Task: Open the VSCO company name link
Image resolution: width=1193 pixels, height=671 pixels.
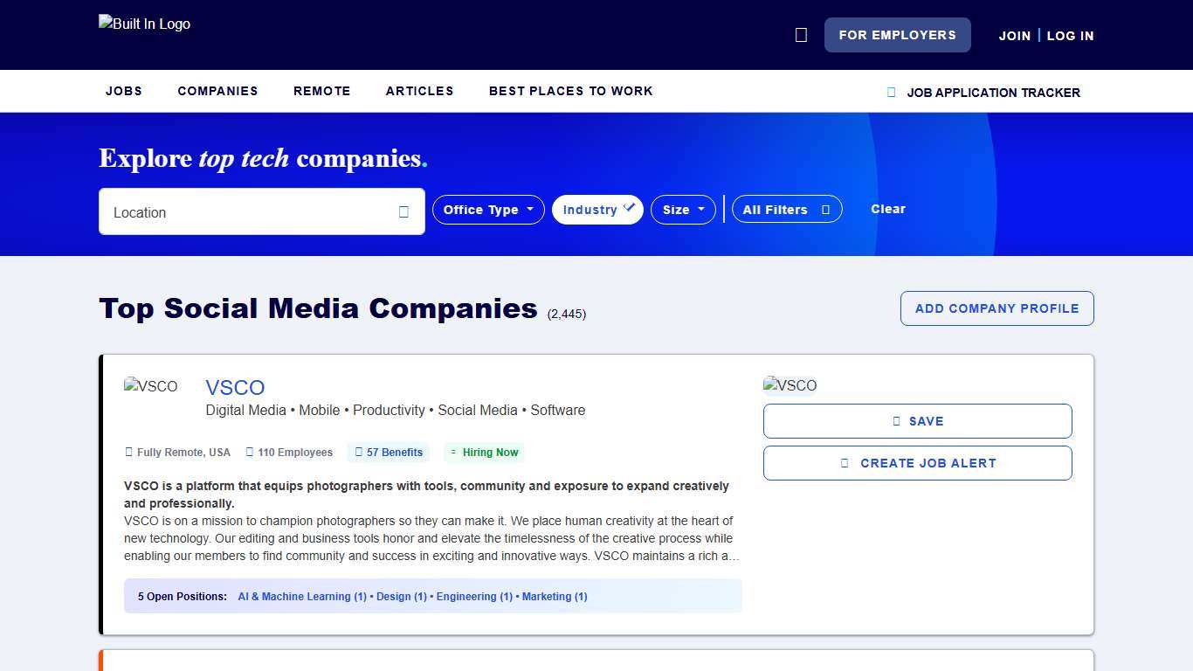Action: tap(235, 387)
